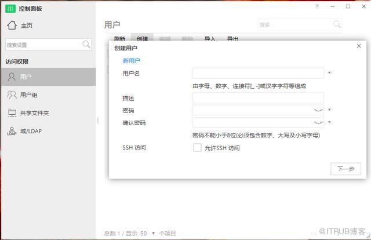Focus the 密码 input field

(258, 110)
